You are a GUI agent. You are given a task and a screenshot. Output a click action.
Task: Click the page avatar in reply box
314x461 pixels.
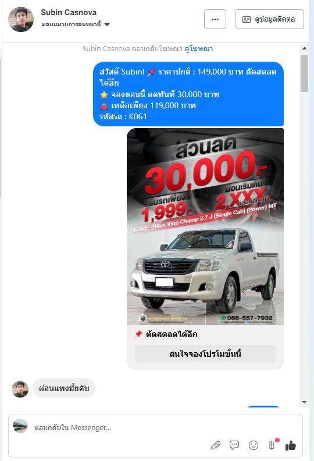pyautogui.click(x=20, y=426)
